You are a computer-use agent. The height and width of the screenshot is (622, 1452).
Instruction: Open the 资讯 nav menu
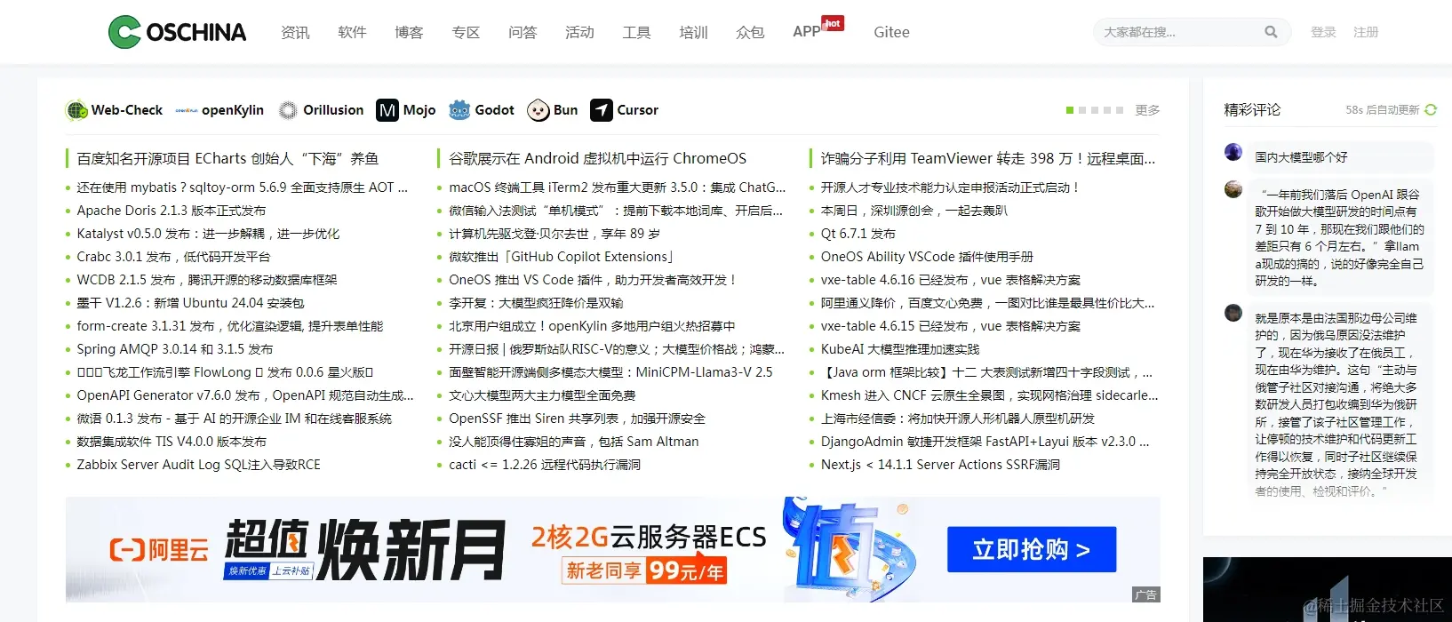click(295, 32)
